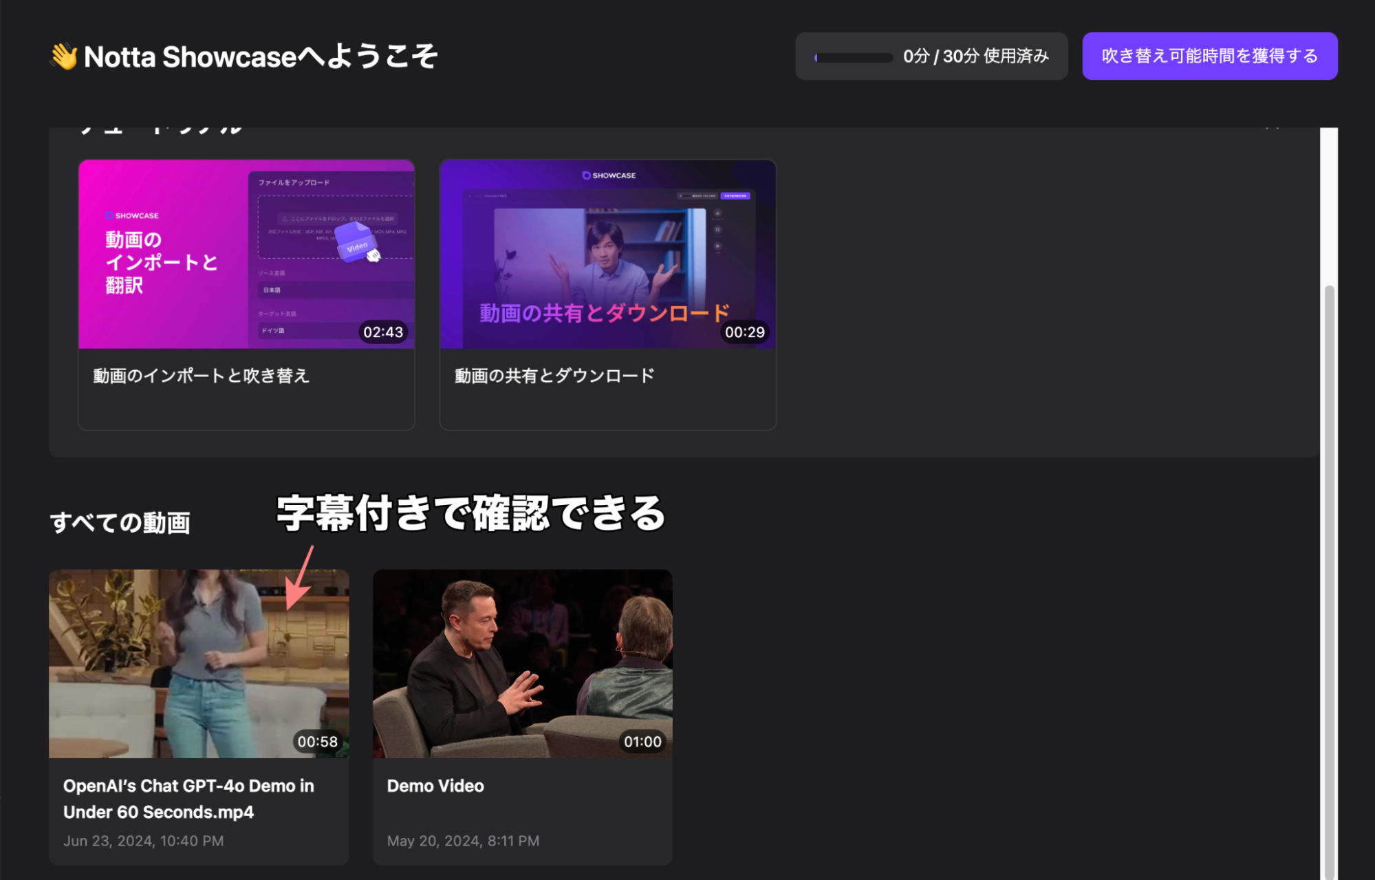Click the 動画の共有とダウンロード card title below the thumbnail
The image size is (1375, 880).
click(554, 376)
